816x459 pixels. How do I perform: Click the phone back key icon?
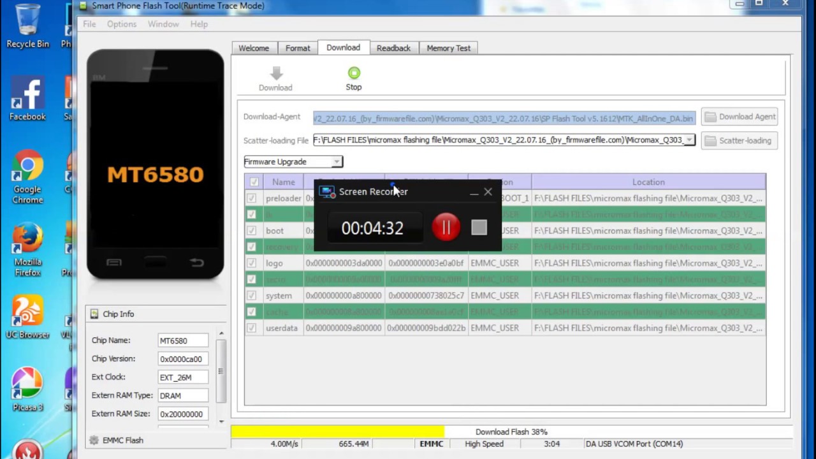click(x=197, y=262)
